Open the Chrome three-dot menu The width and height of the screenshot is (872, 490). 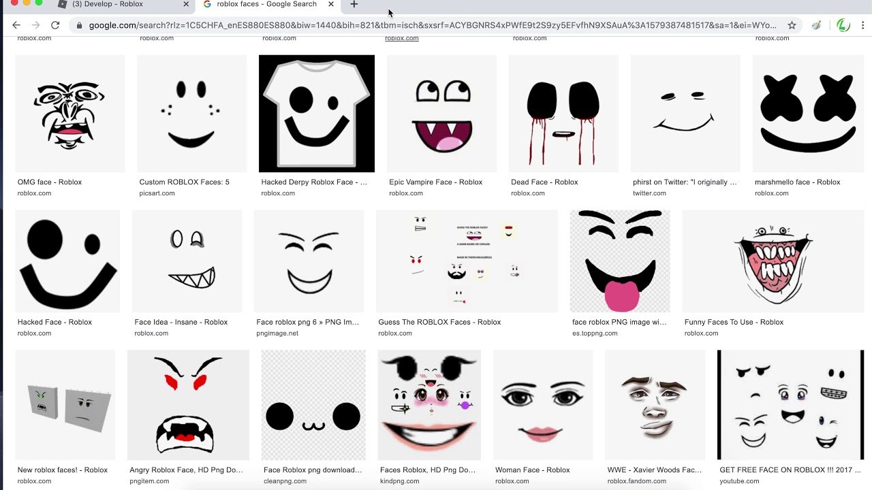(x=864, y=25)
